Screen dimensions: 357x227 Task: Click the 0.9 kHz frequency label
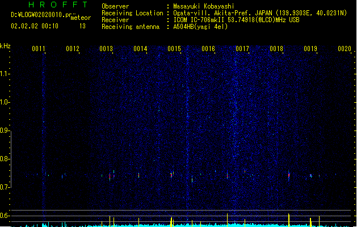click(x=5, y=131)
